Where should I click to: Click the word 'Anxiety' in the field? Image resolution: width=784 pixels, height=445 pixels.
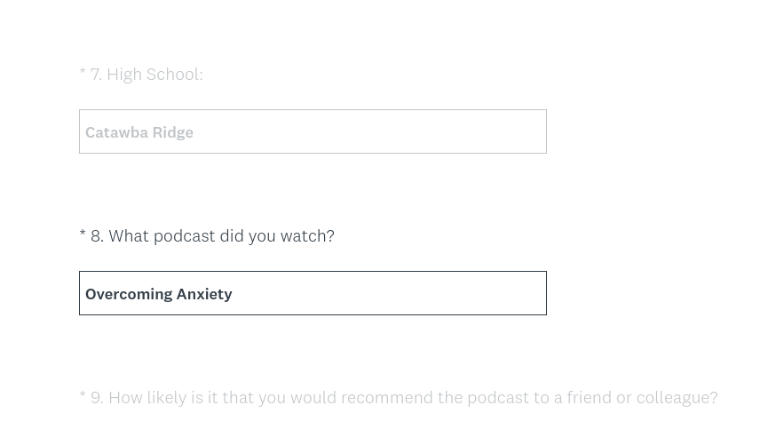[x=204, y=294]
